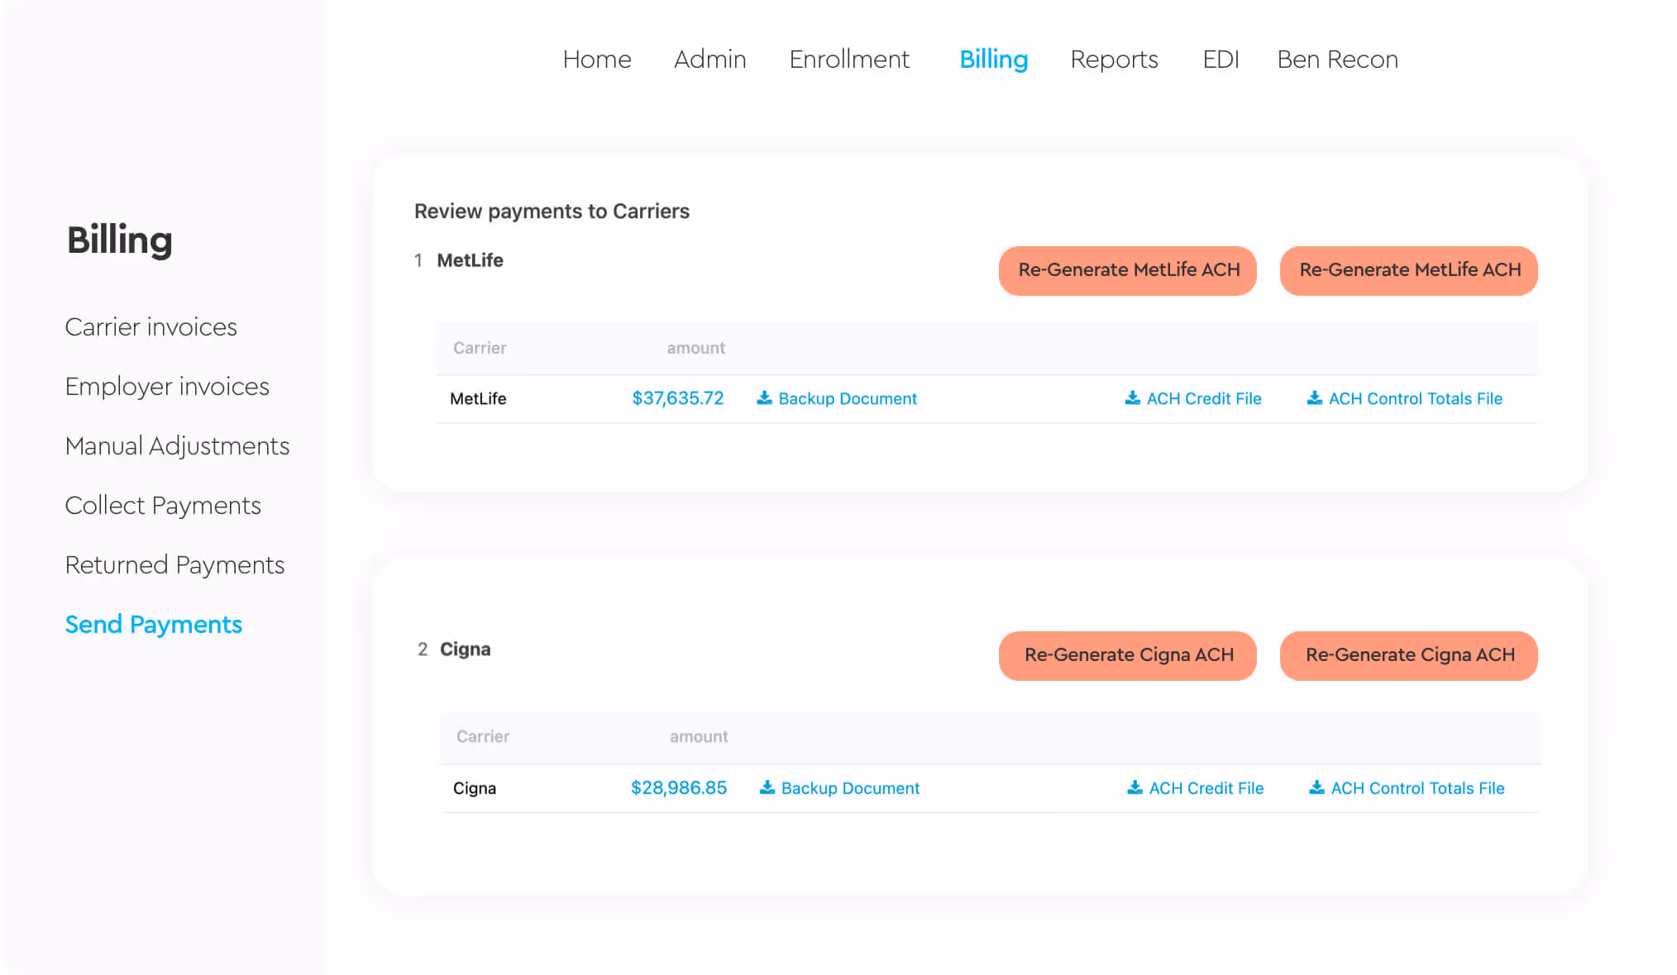The width and height of the screenshot is (1677, 975).
Task: Click the MetLife amount $37,635.72
Action: 678,398
